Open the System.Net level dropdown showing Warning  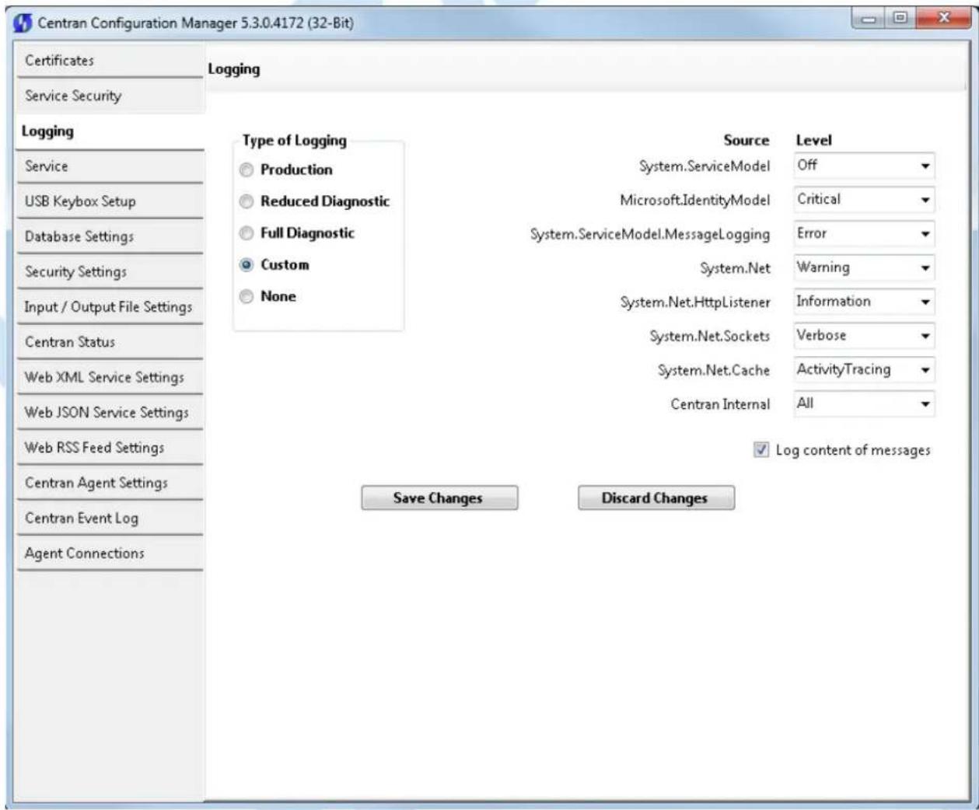pos(864,268)
